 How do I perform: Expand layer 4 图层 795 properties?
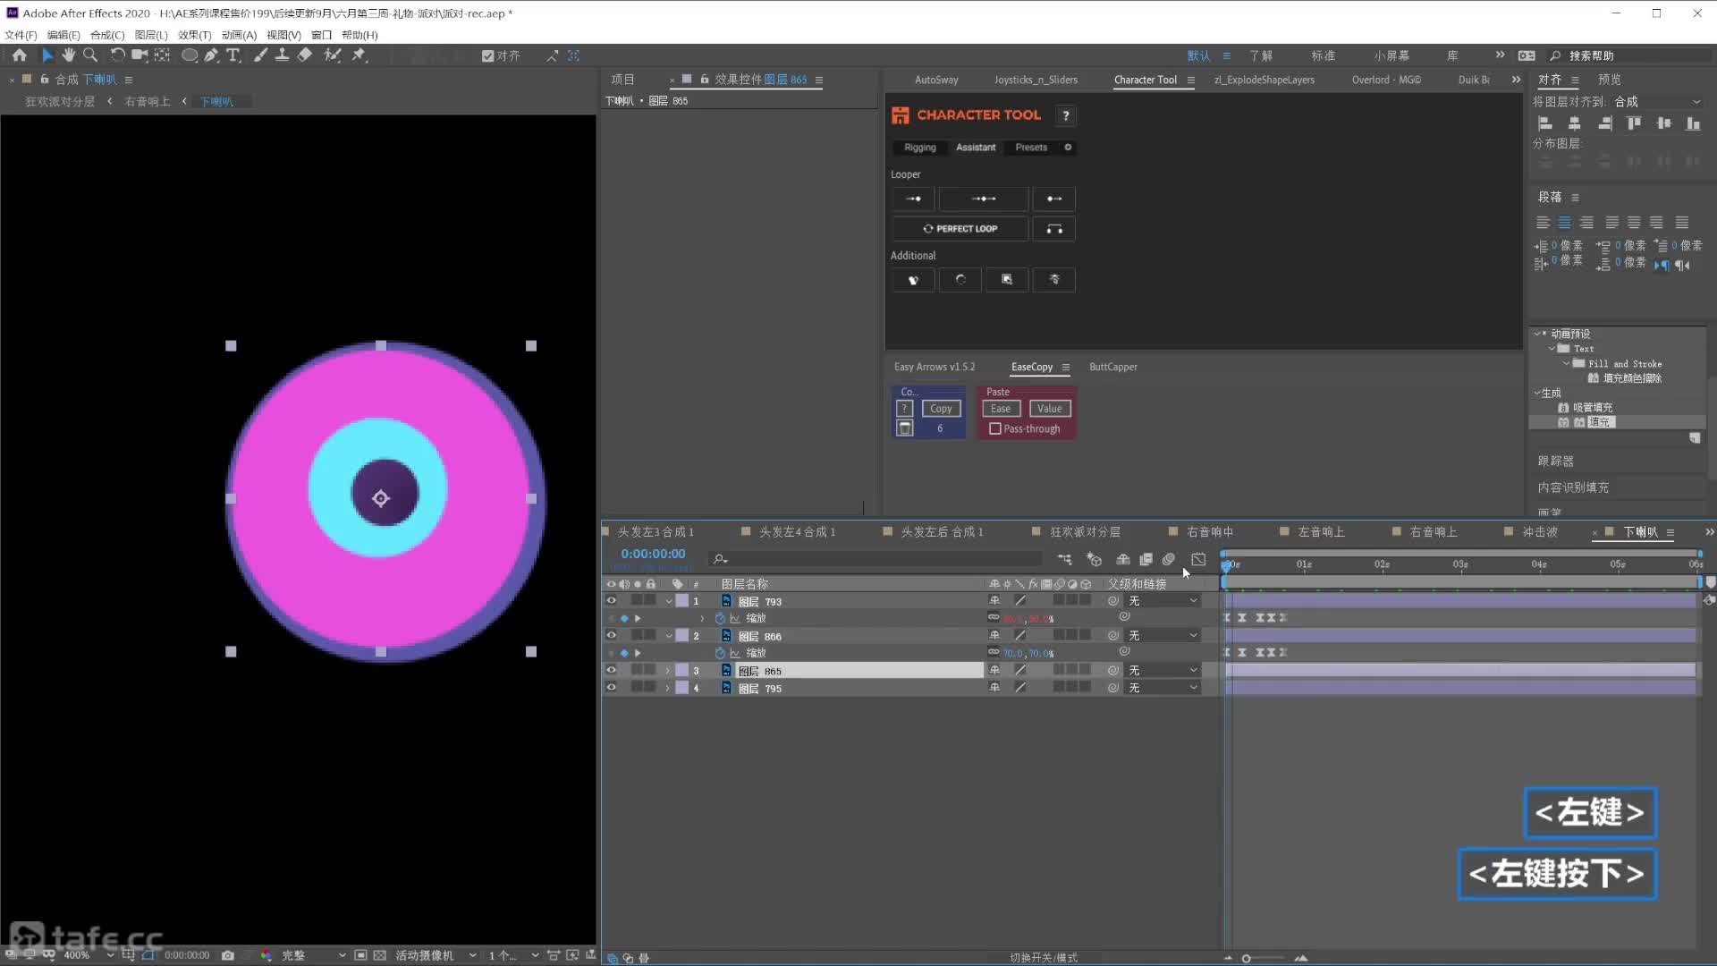[x=667, y=688]
